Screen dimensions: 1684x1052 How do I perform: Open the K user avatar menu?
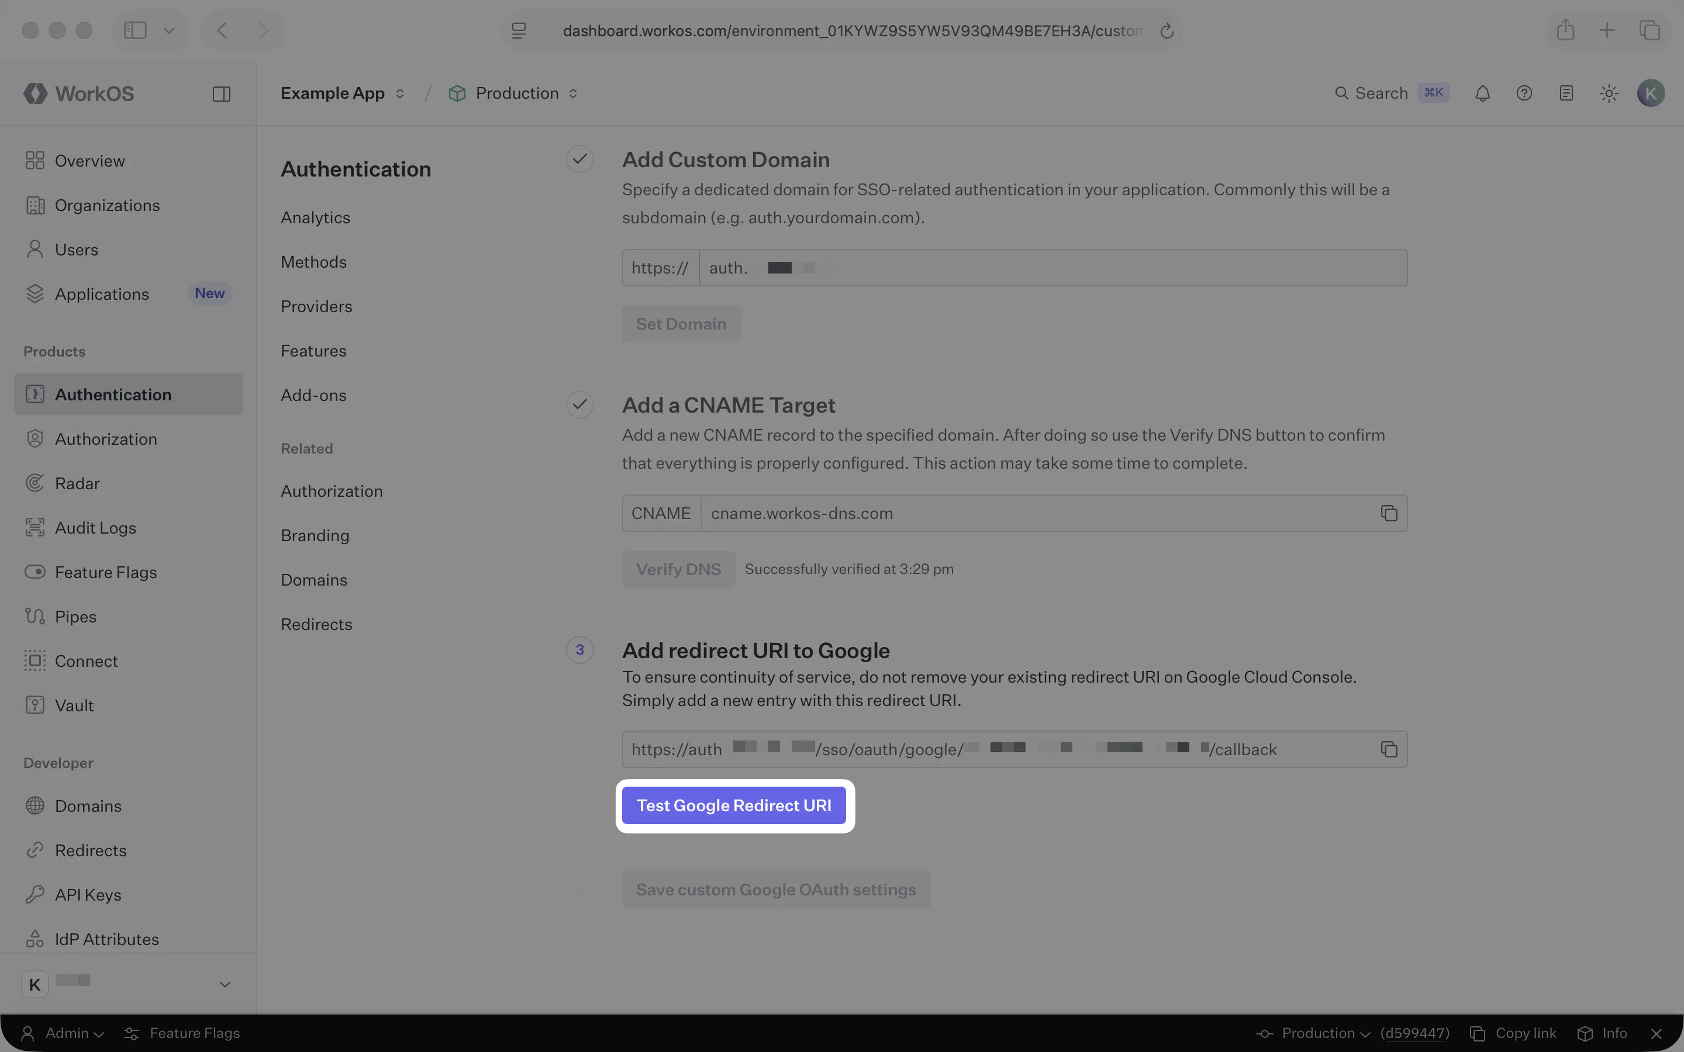click(1651, 94)
